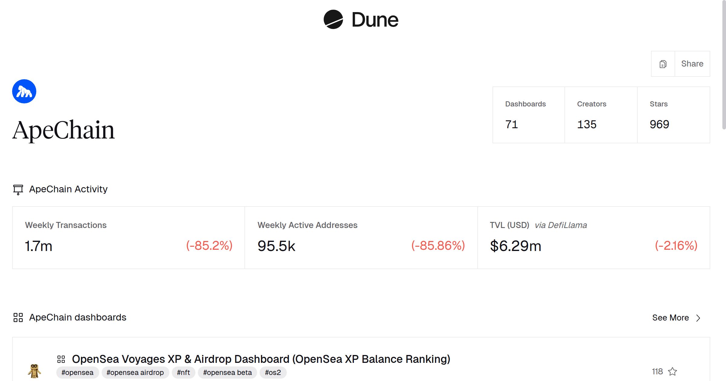Image resolution: width=726 pixels, height=381 pixels.
Task: Star the OpenSea Voyages XP dashboard
Action: pos(672,371)
